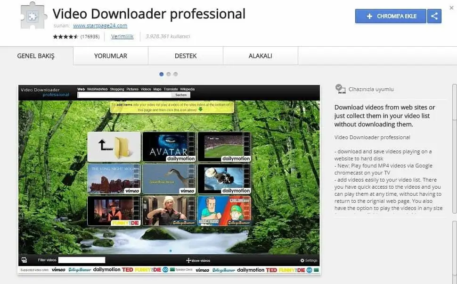Click the Cihazınızla uyumlu text

click(x=371, y=89)
